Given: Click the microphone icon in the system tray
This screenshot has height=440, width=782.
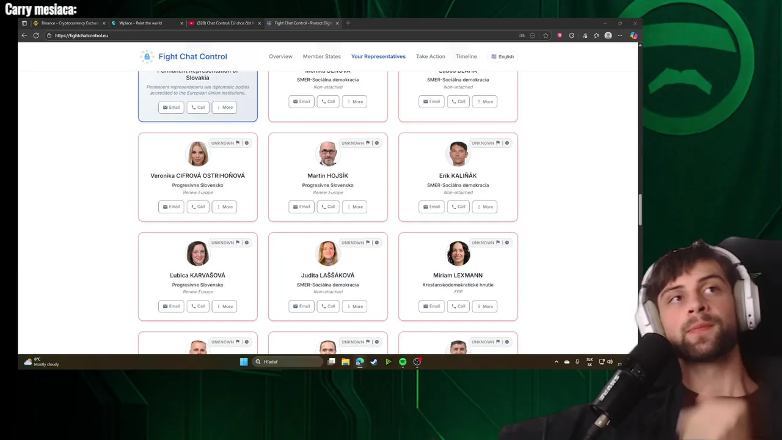Looking at the screenshot, I should 577,362.
